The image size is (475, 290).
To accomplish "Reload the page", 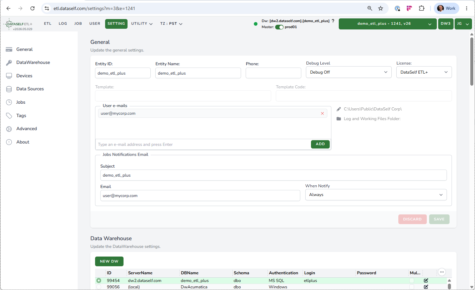I will [x=32, y=8].
